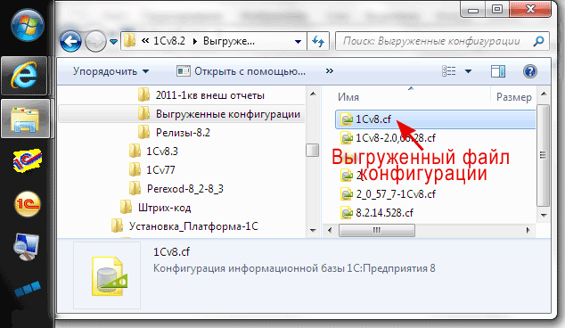Open the Windows Start orb
The height and width of the screenshot is (328, 565).
click(x=27, y=25)
